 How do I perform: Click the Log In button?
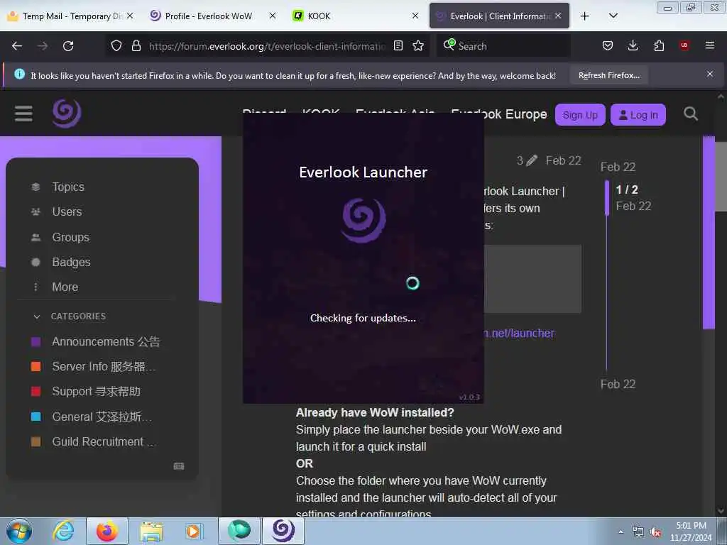pyautogui.click(x=638, y=115)
